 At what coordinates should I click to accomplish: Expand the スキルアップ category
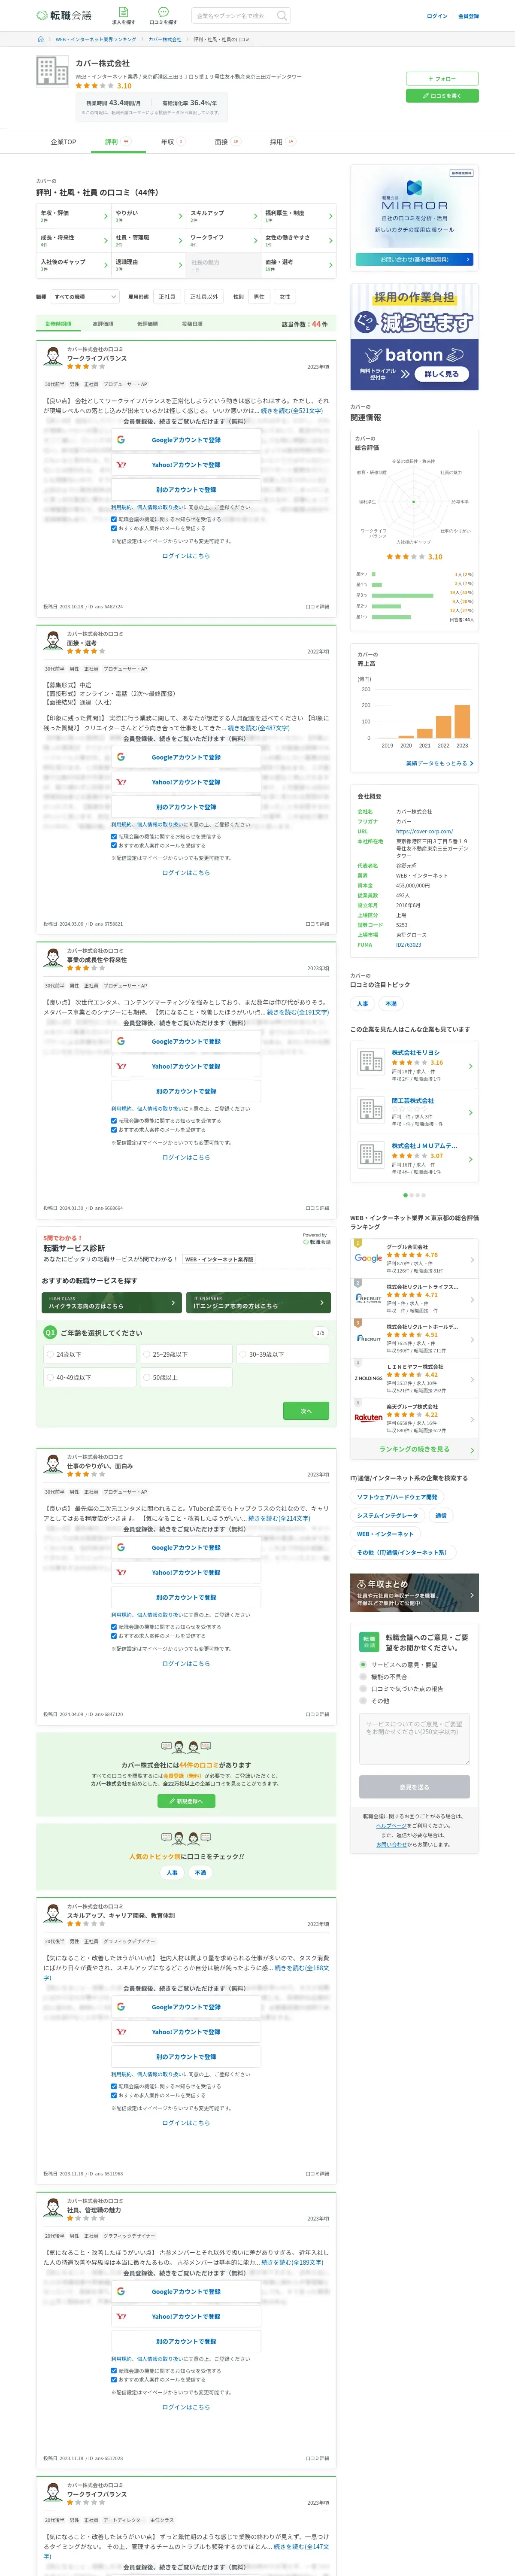(223, 215)
